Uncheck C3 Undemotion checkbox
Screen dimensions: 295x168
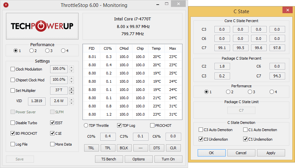pyautogui.click(x=201, y=139)
